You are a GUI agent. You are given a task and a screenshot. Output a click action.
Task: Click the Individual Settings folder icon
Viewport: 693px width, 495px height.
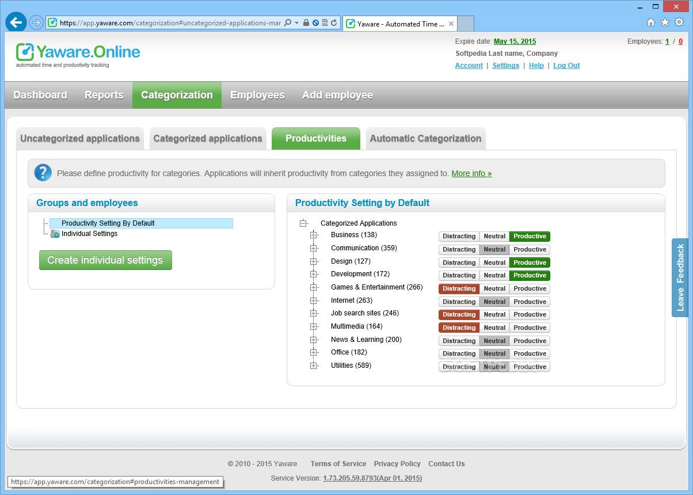[x=55, y=234]
